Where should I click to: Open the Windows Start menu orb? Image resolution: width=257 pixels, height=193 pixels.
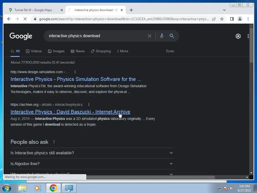point(7,188)
